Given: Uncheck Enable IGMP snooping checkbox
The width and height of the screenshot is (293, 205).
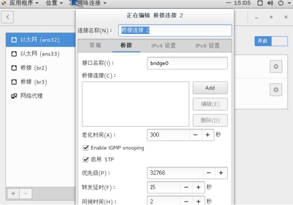Looking at the screenshot, I should (85, 148).
